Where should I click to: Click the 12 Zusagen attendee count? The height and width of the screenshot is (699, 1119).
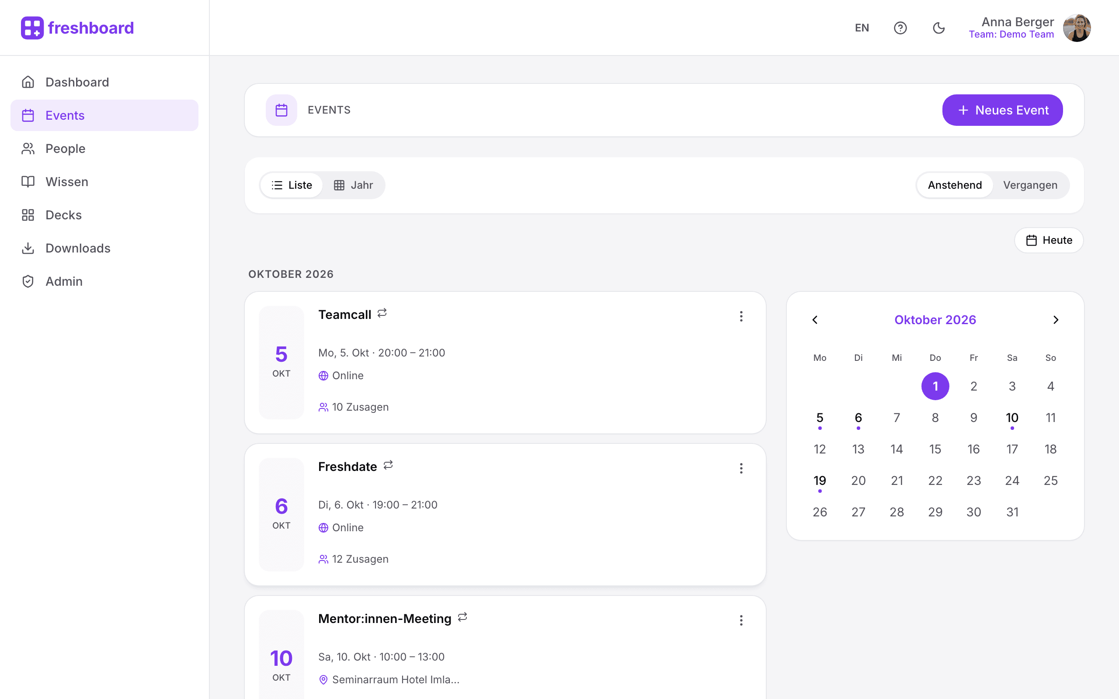pos(354,559)
